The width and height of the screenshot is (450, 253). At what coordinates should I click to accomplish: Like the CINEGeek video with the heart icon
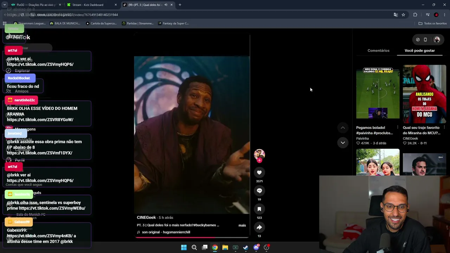click(x=259, y=173)
